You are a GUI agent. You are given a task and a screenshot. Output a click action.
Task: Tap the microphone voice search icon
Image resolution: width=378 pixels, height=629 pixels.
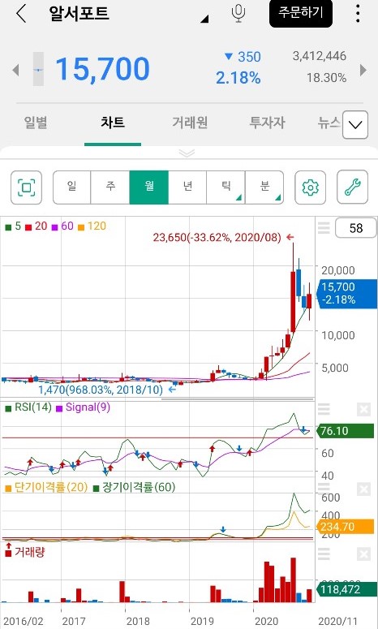pos(238,13)
